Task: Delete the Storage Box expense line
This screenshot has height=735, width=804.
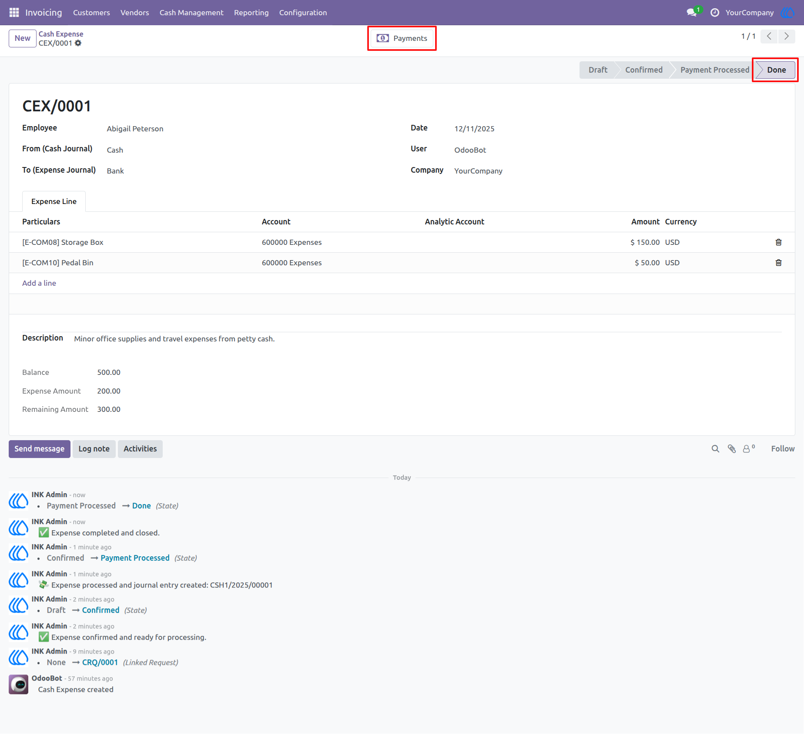Action: tap(778, 242)
